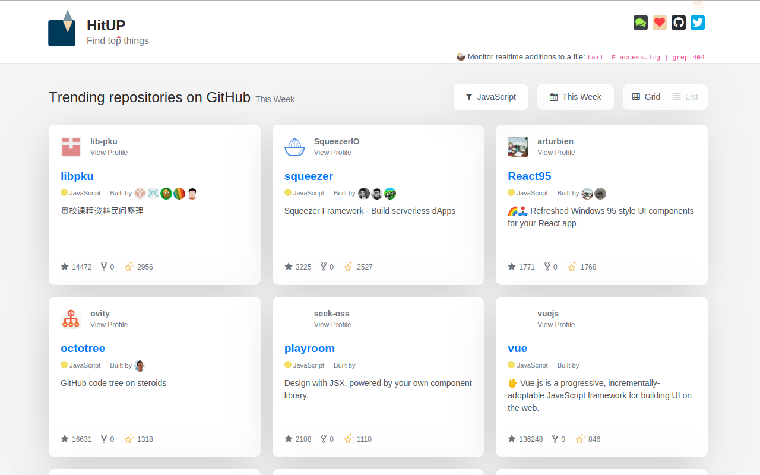
Task: Click last contributor avatar on libpku card
Action: (x=192, y=193)
